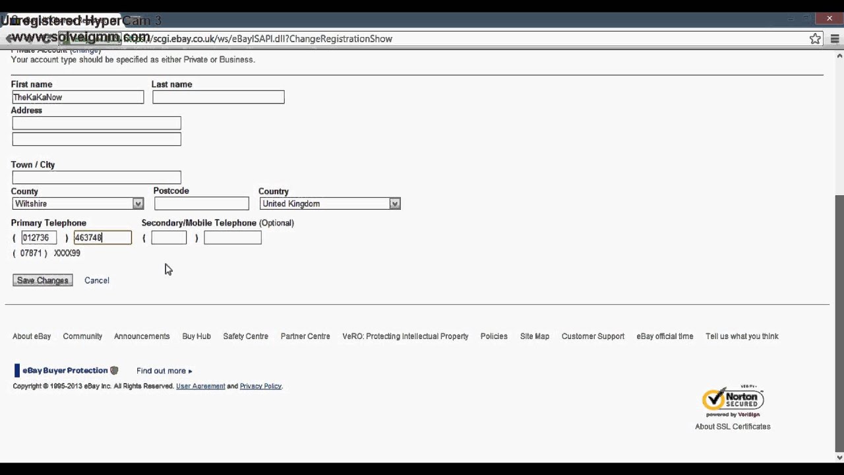
Task: Open the Partner Centre link
Action: [x=305, y=336]
